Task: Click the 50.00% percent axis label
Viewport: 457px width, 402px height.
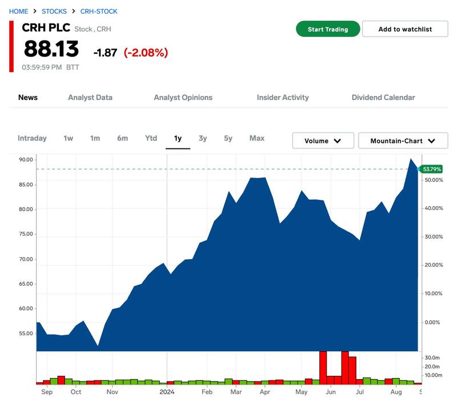Action: 434,180
